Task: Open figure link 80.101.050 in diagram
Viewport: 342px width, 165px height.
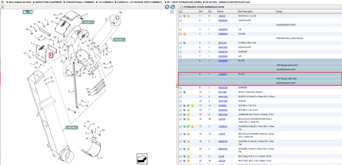Action: [x=119, y=39]
